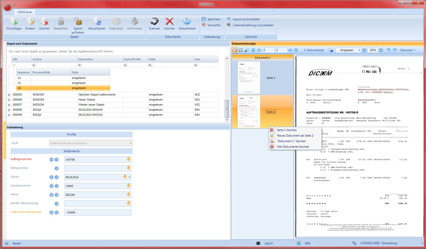The width and height of the screenshot is (426, 249).
Task: Go to the next page arrow
Action: tap(290, 50)
